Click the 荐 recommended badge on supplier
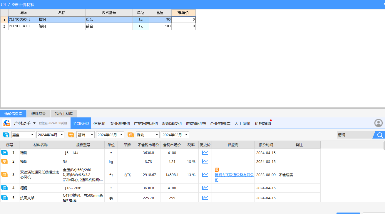 (x=217, y=170)
